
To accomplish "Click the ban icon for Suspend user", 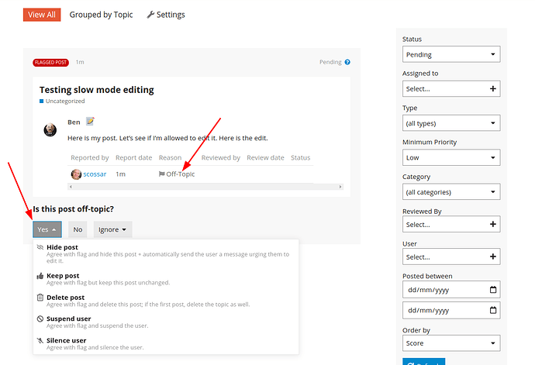I will click(x=40, y=319).
